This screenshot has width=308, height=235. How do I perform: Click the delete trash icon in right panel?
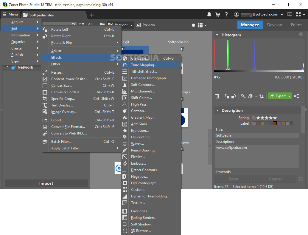pyautogui.click(x=217, y=96)
